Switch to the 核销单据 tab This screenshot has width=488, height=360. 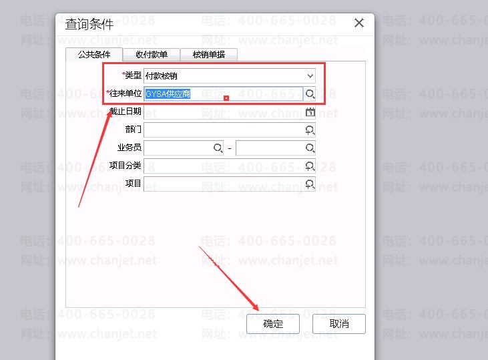click(x=209, y=55)
